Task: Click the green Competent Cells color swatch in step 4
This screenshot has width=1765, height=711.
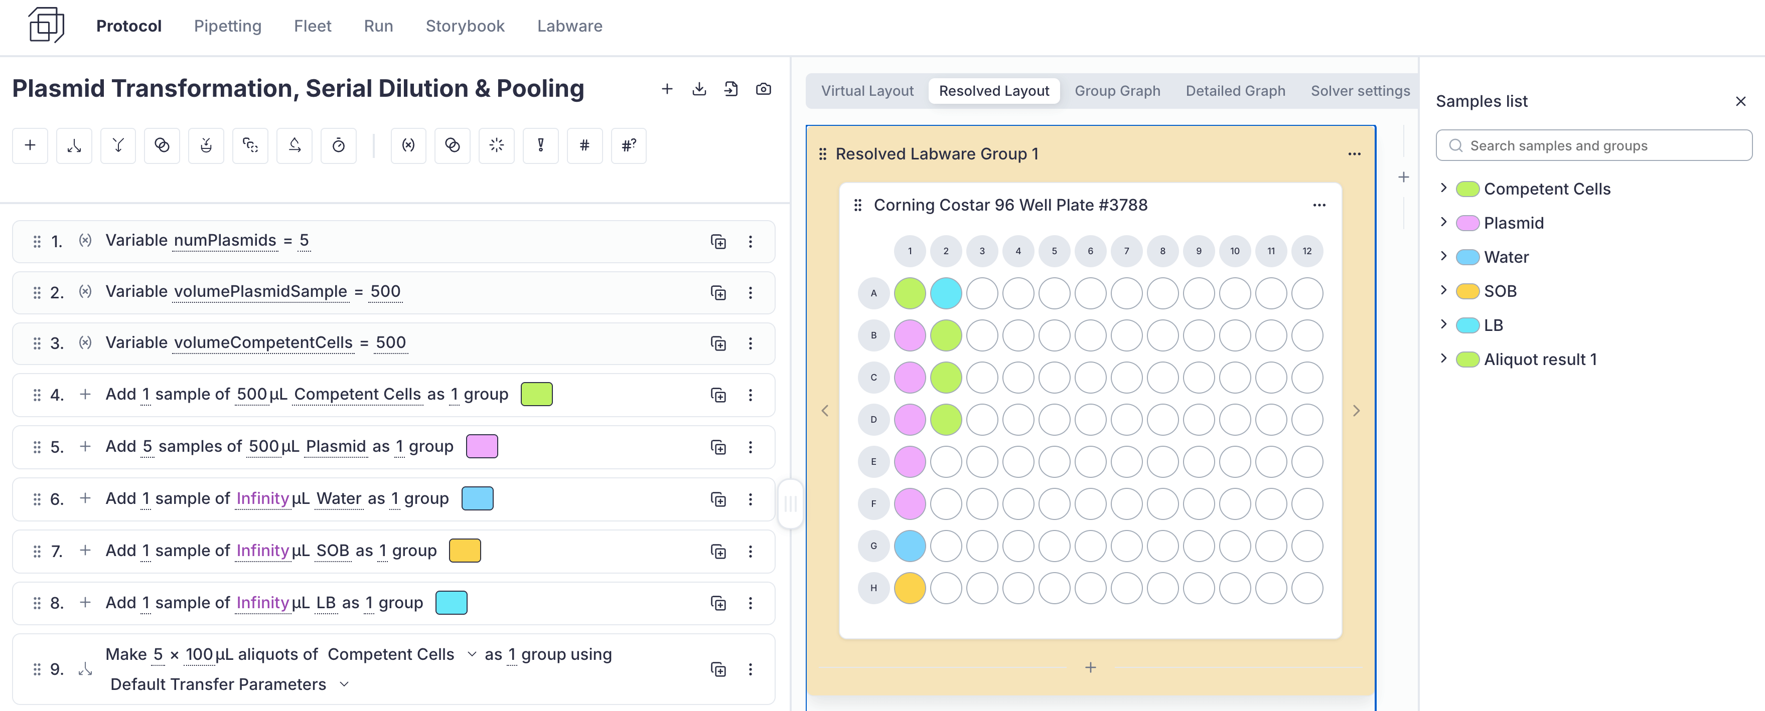Action: tap(536, 395)
